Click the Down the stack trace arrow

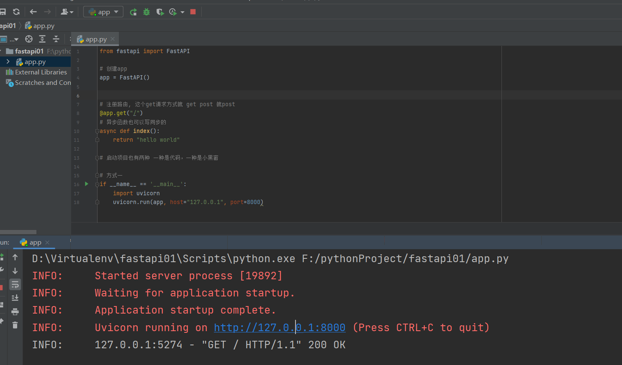(x=15, y=271)
